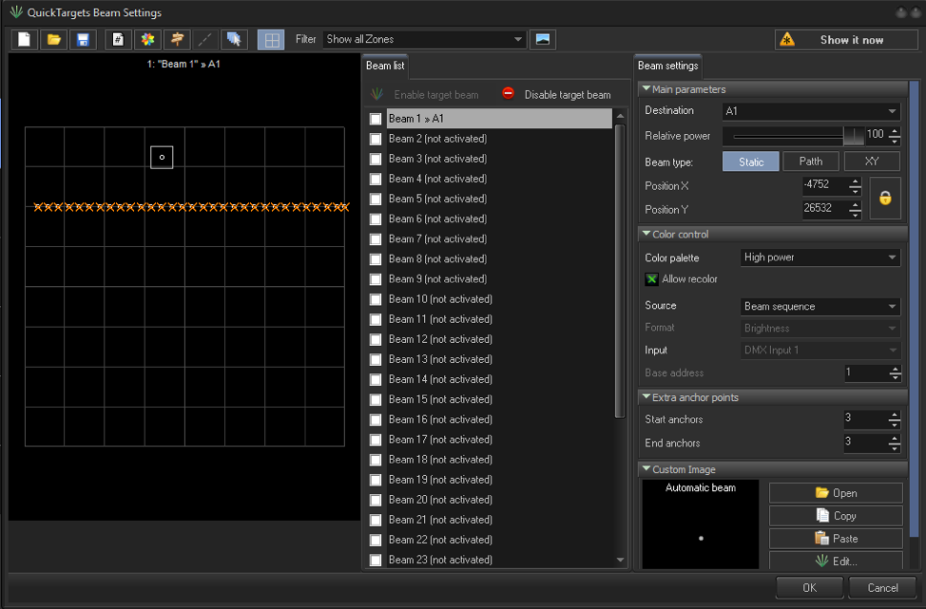Click the landscape image icon beside Filter
The height and width of the screenshot is (609, 926).
[x=543, y=40]
